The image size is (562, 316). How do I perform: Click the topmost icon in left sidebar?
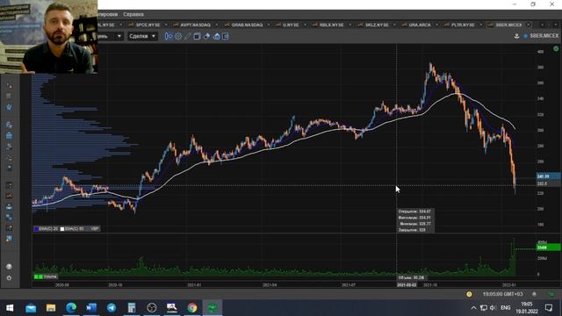(x=9, y=86)
